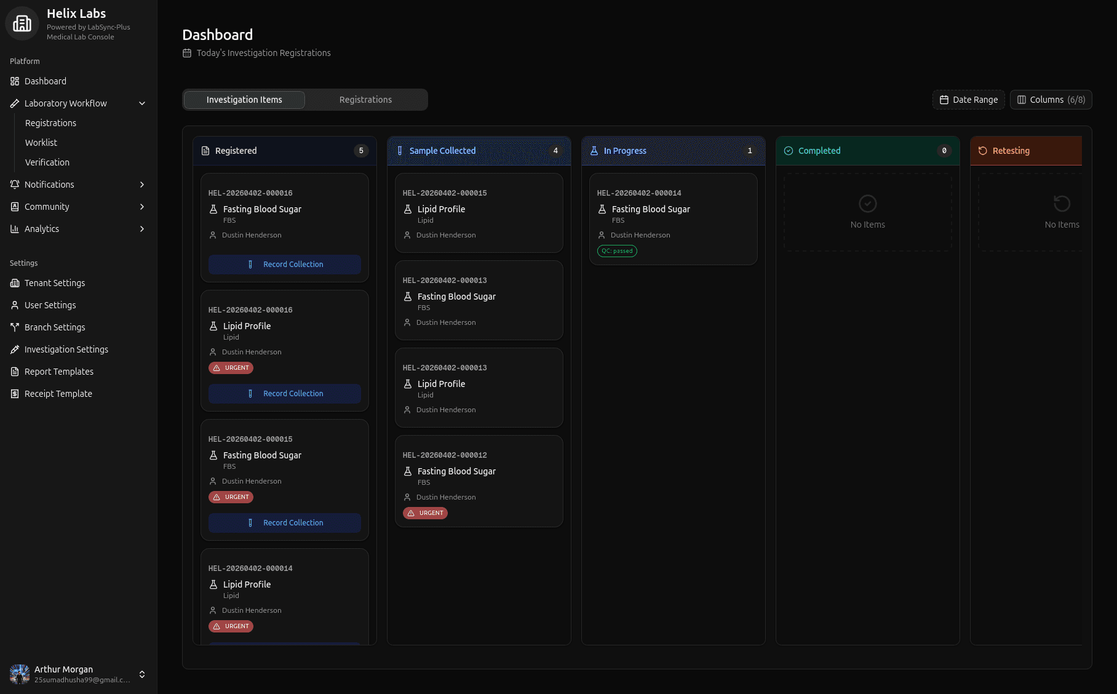Click the Notifications bell icon

coord(15,185)
